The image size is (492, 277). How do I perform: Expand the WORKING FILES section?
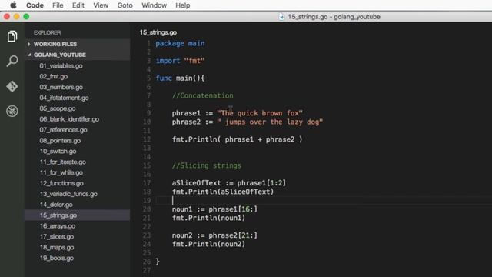coord(77,44)
